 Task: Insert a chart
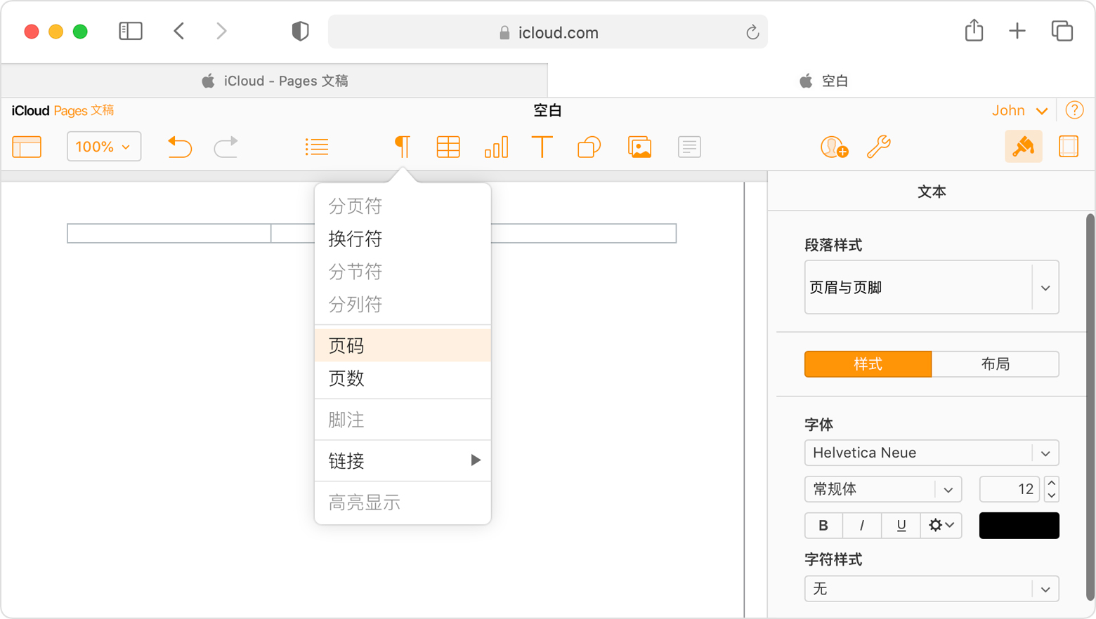point(496,147)
